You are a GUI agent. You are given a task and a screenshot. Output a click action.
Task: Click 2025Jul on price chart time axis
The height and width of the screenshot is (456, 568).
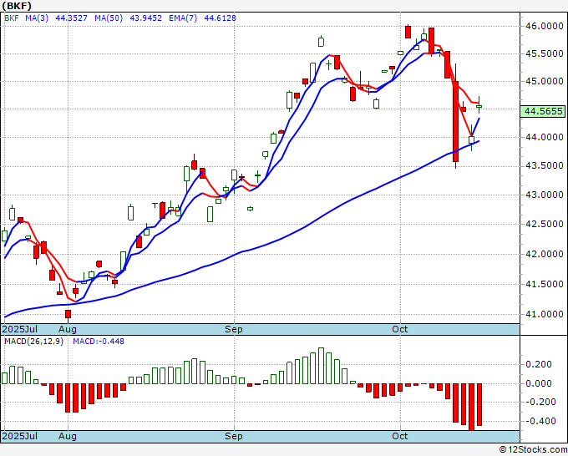(x=20, y=329)
